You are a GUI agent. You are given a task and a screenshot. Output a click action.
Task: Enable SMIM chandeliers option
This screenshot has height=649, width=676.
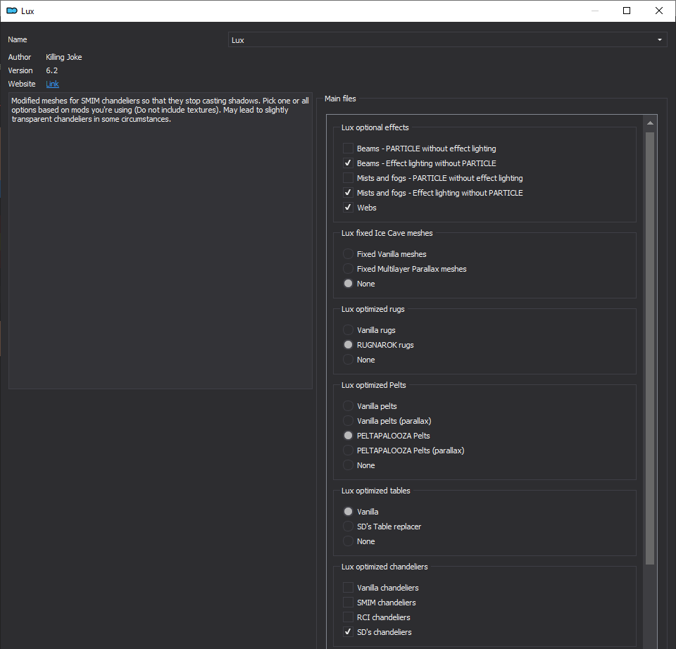coord(348,603)
